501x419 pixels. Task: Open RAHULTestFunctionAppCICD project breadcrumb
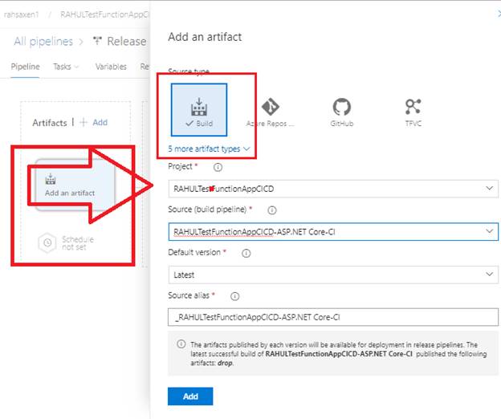104,14
